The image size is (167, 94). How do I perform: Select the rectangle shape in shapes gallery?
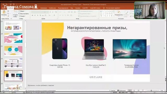(107, 11)
